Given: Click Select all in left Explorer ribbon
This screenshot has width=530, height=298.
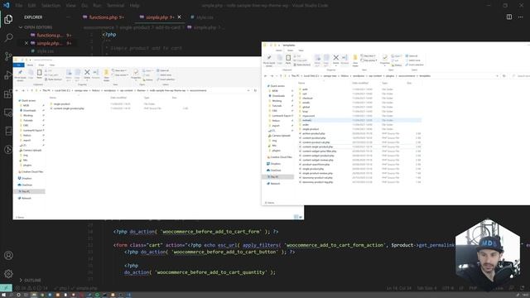Looking at the screenshot, I should pyautogui.click(x=164, y=70).
